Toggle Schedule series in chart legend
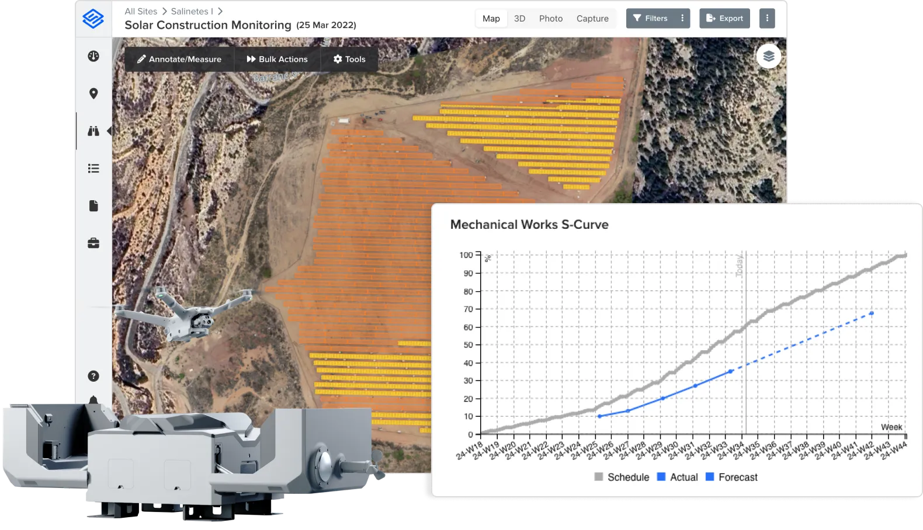Viewport: 923px width, 530px height. [622, 477]
